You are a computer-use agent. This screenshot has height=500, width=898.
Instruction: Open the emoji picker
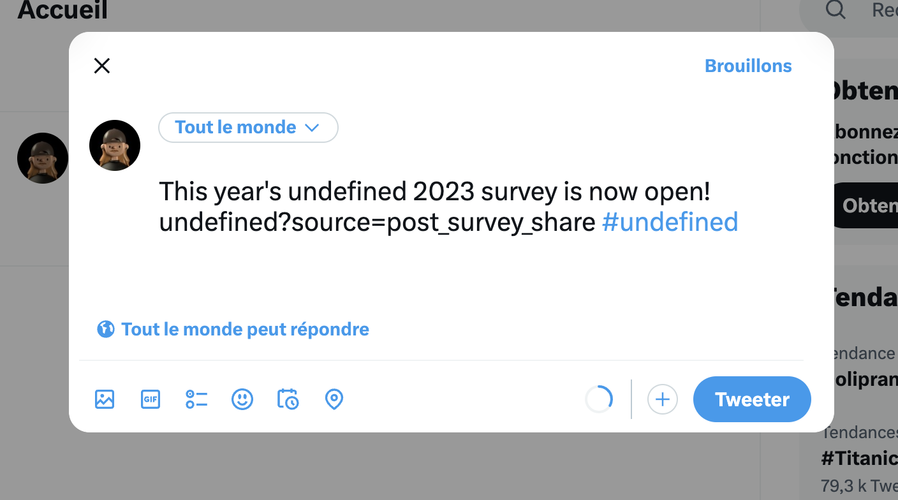[x=242, y=399]
